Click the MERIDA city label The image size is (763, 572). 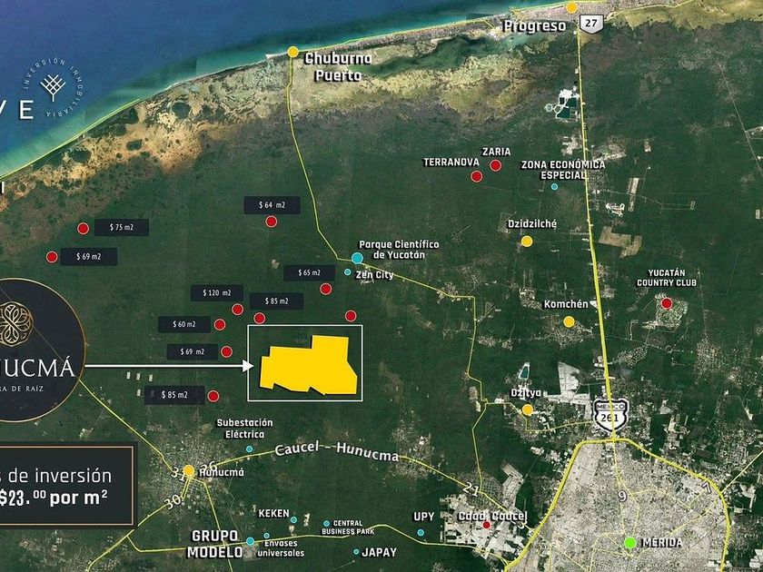(x=662, y=542)
